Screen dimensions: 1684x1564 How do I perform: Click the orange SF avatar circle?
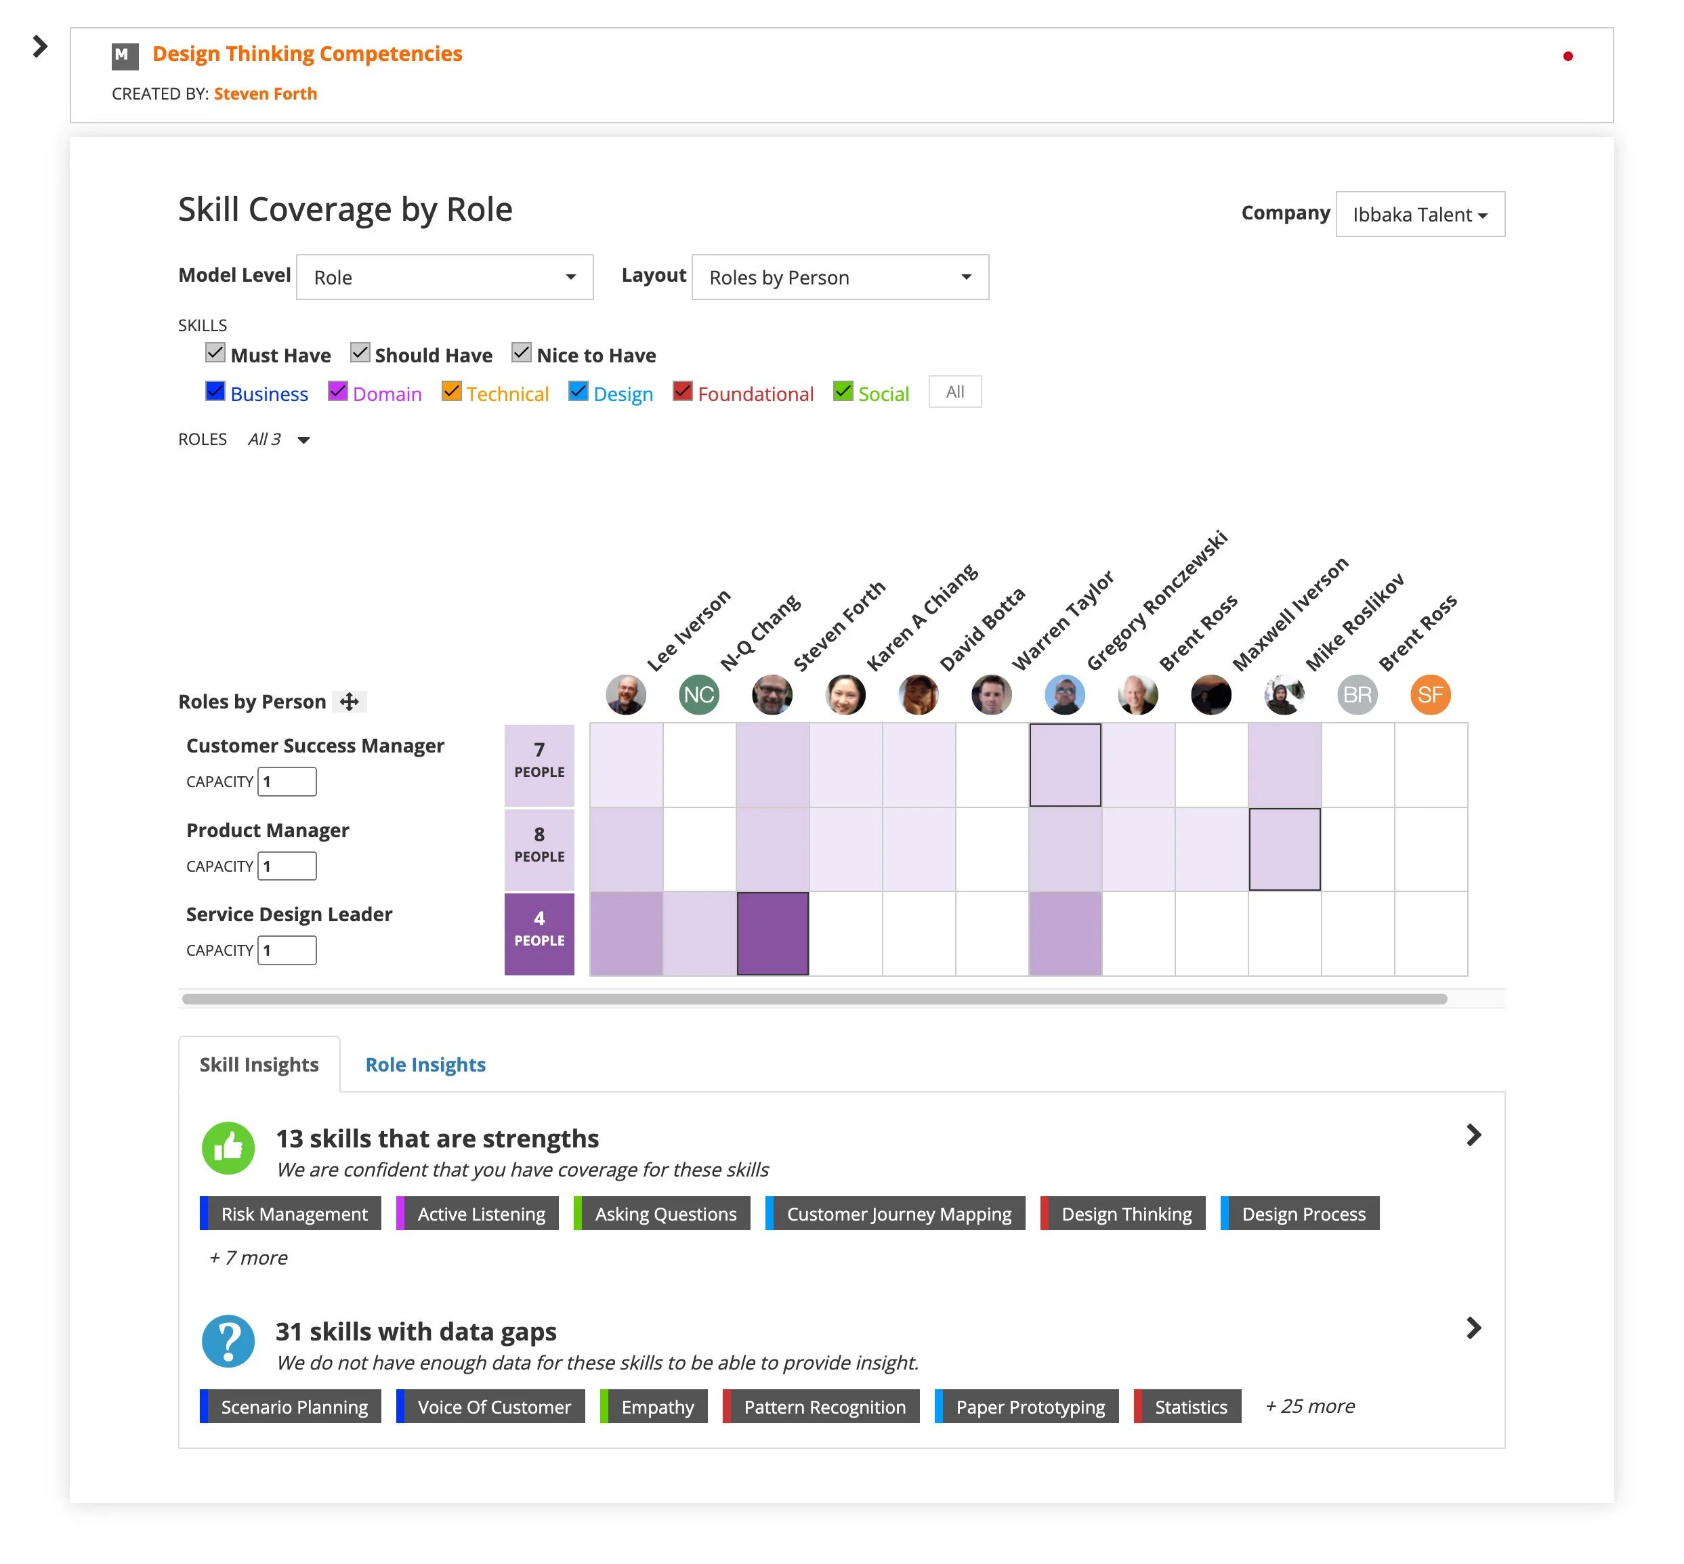point(1430,695)
